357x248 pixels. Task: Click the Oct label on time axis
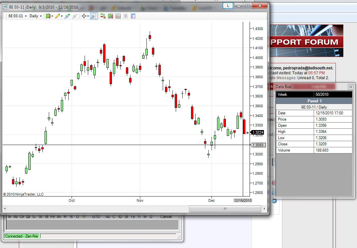pyautogui.click(x=72, y=200)
